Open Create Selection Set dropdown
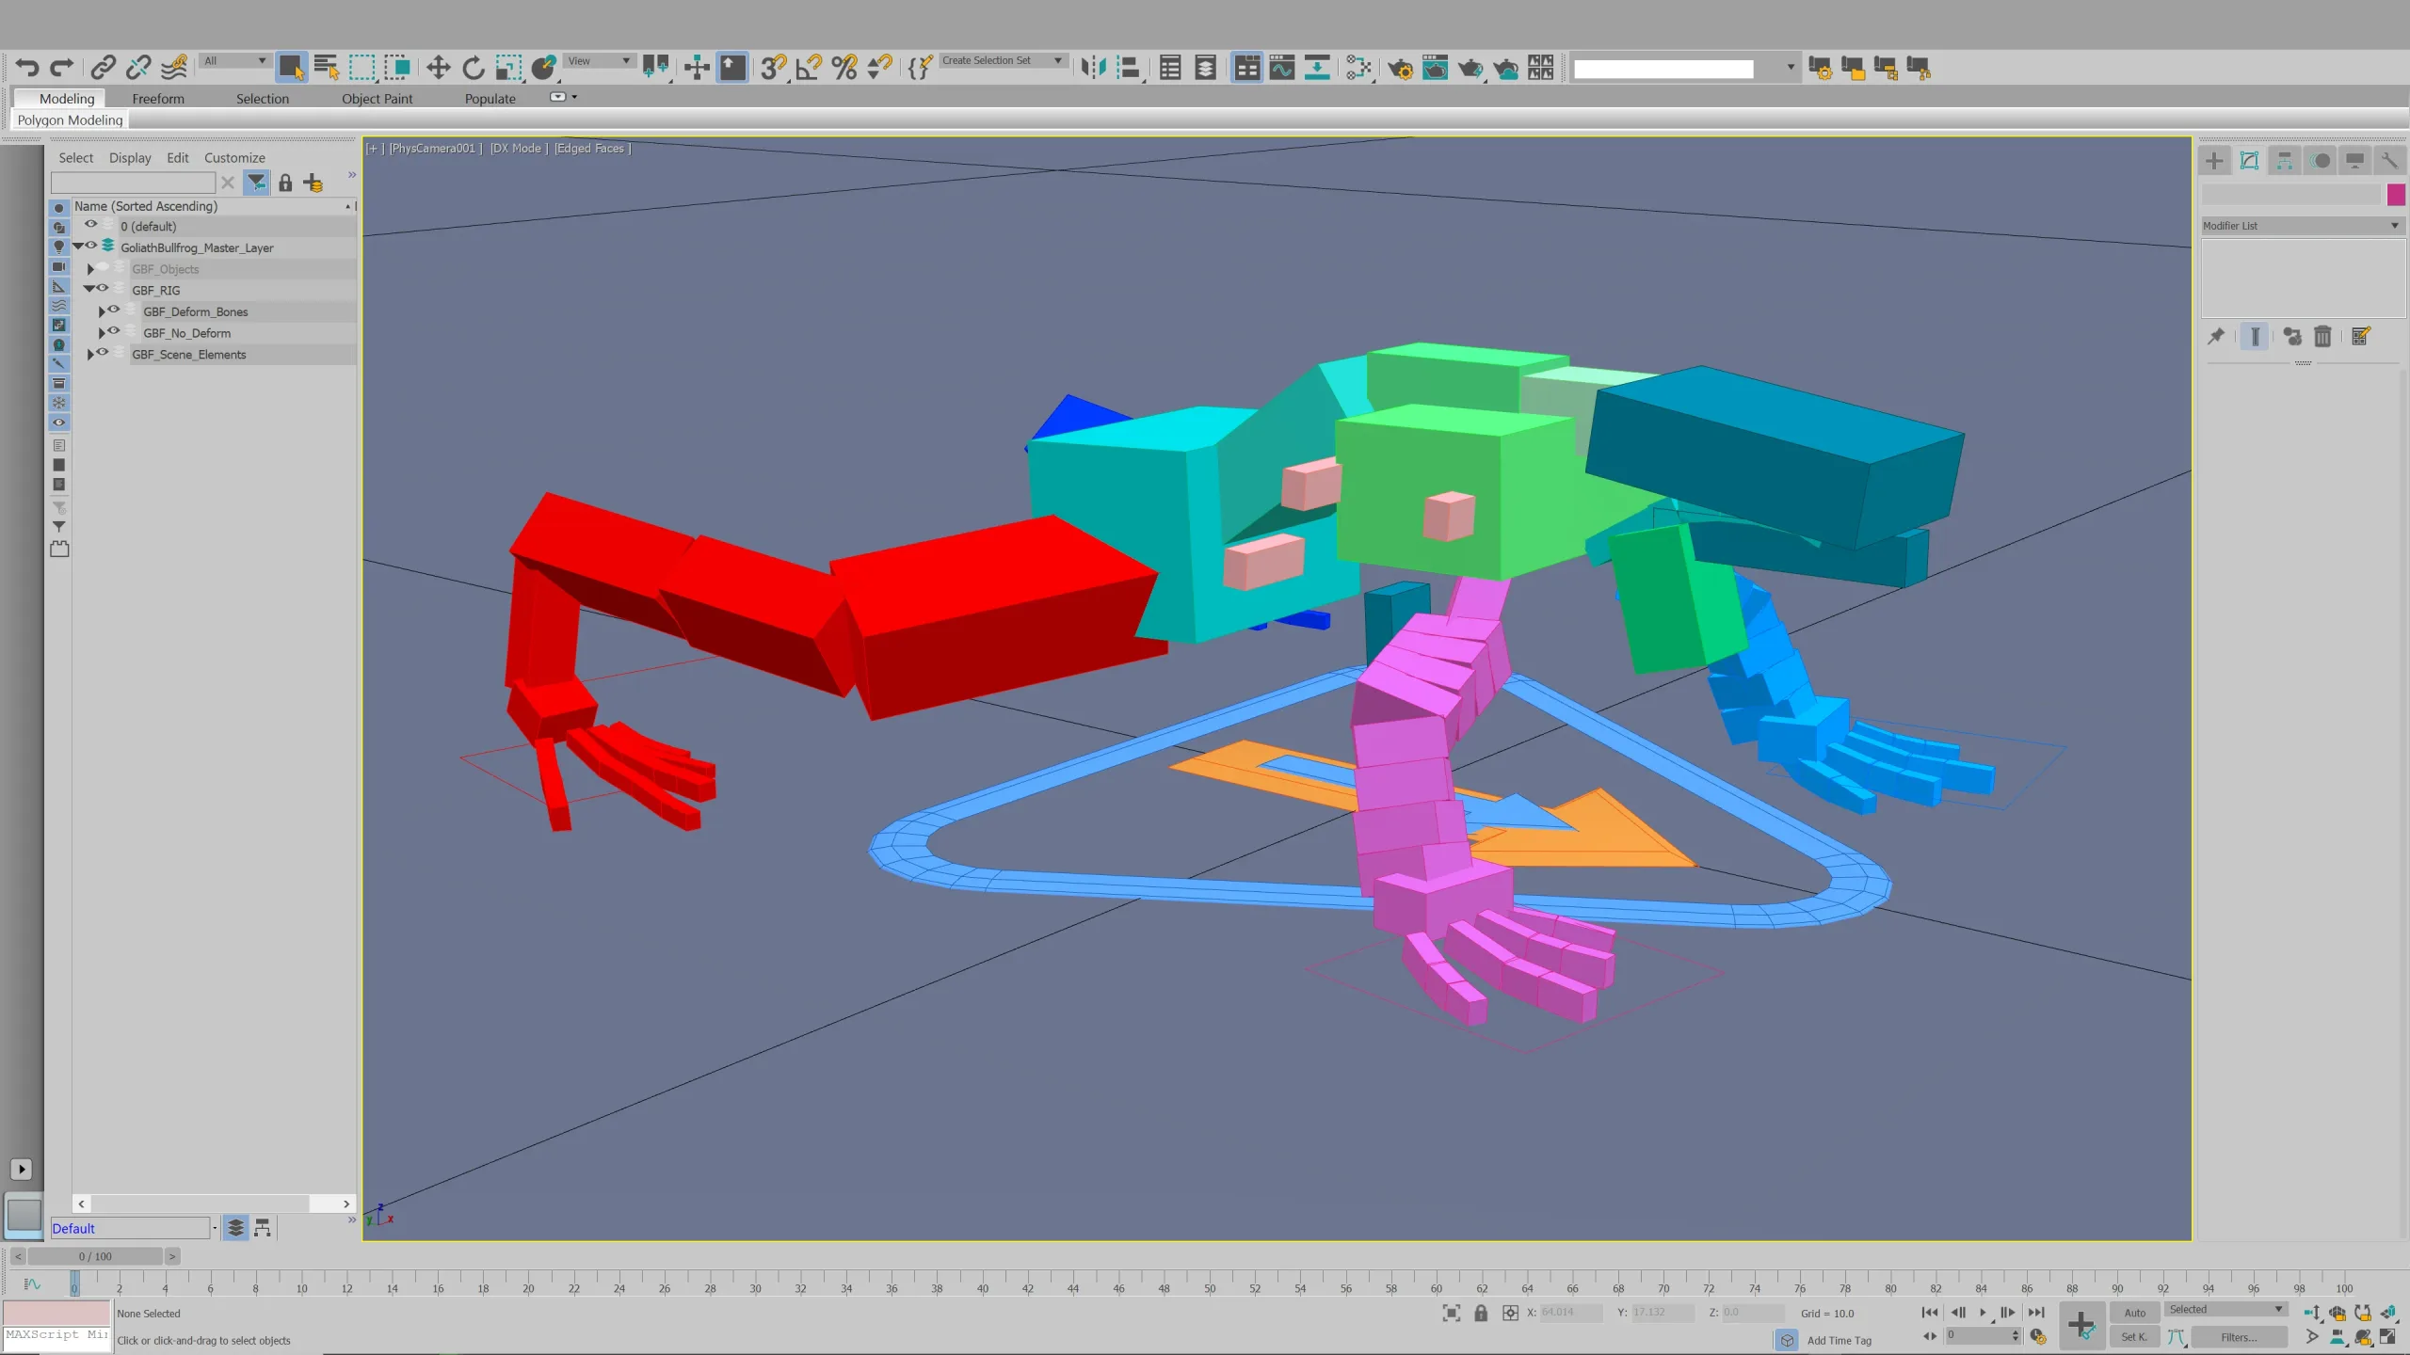The image size is (2410, 1355). tap(1003, 61)
